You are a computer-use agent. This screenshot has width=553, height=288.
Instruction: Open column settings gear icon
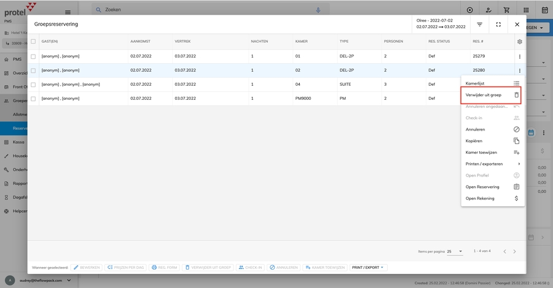coord(520,42)
